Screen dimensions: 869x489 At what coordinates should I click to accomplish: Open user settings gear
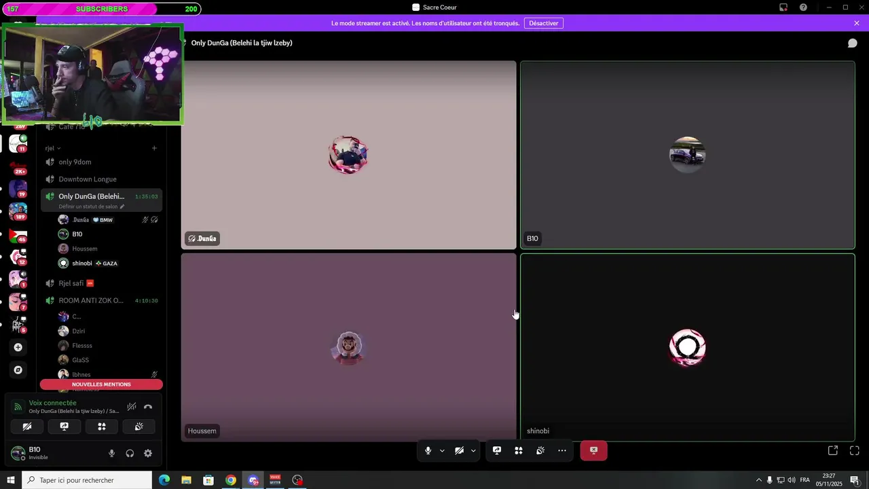148,454
